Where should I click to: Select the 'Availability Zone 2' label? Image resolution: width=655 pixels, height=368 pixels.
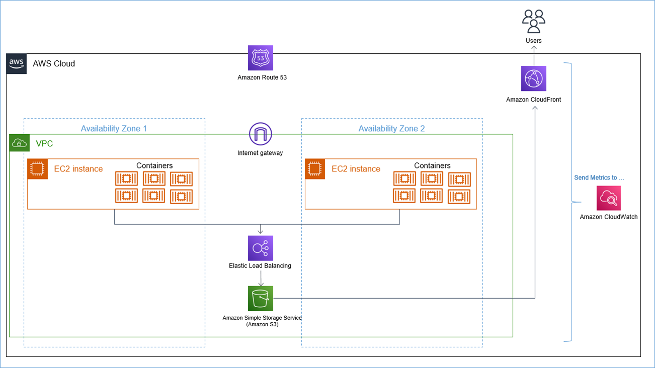pyautogui.click(x=391, y=129)
